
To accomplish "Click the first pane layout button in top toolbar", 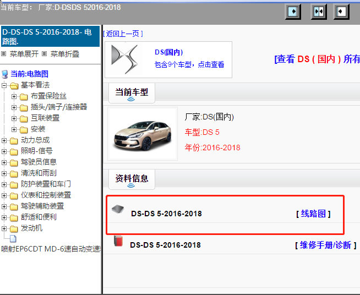I will tap(294, 12).
